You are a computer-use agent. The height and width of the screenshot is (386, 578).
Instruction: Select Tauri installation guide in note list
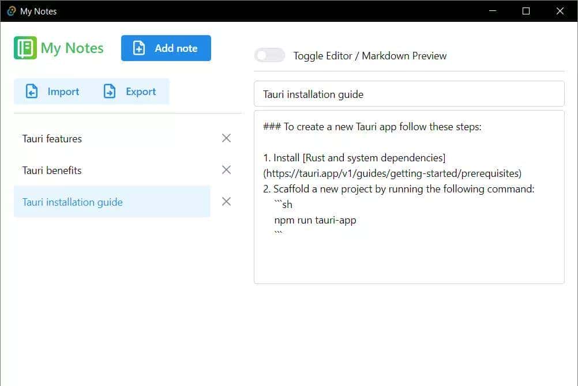pos(73,202)
